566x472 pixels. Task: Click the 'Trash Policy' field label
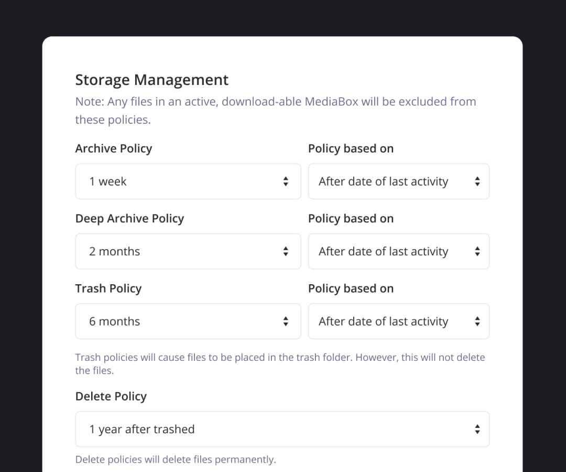[108, 288]
